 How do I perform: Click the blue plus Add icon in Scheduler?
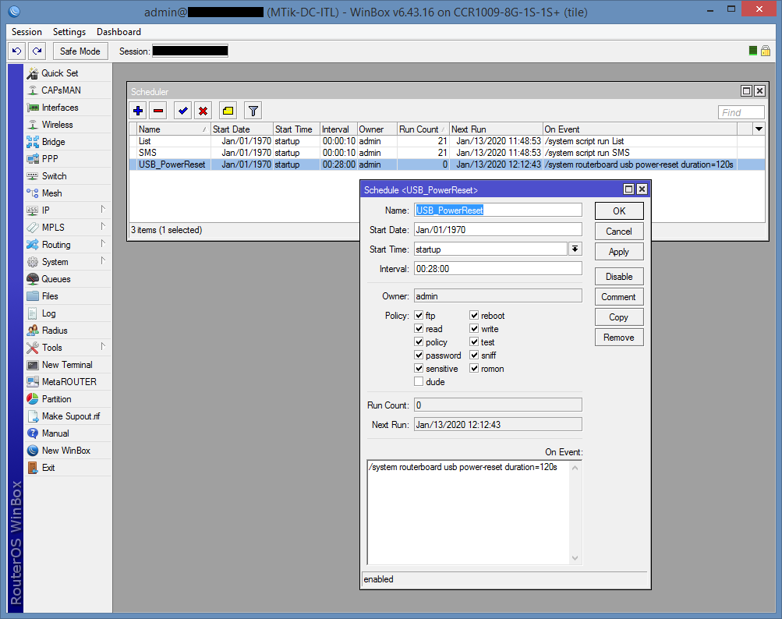[138, 111]
